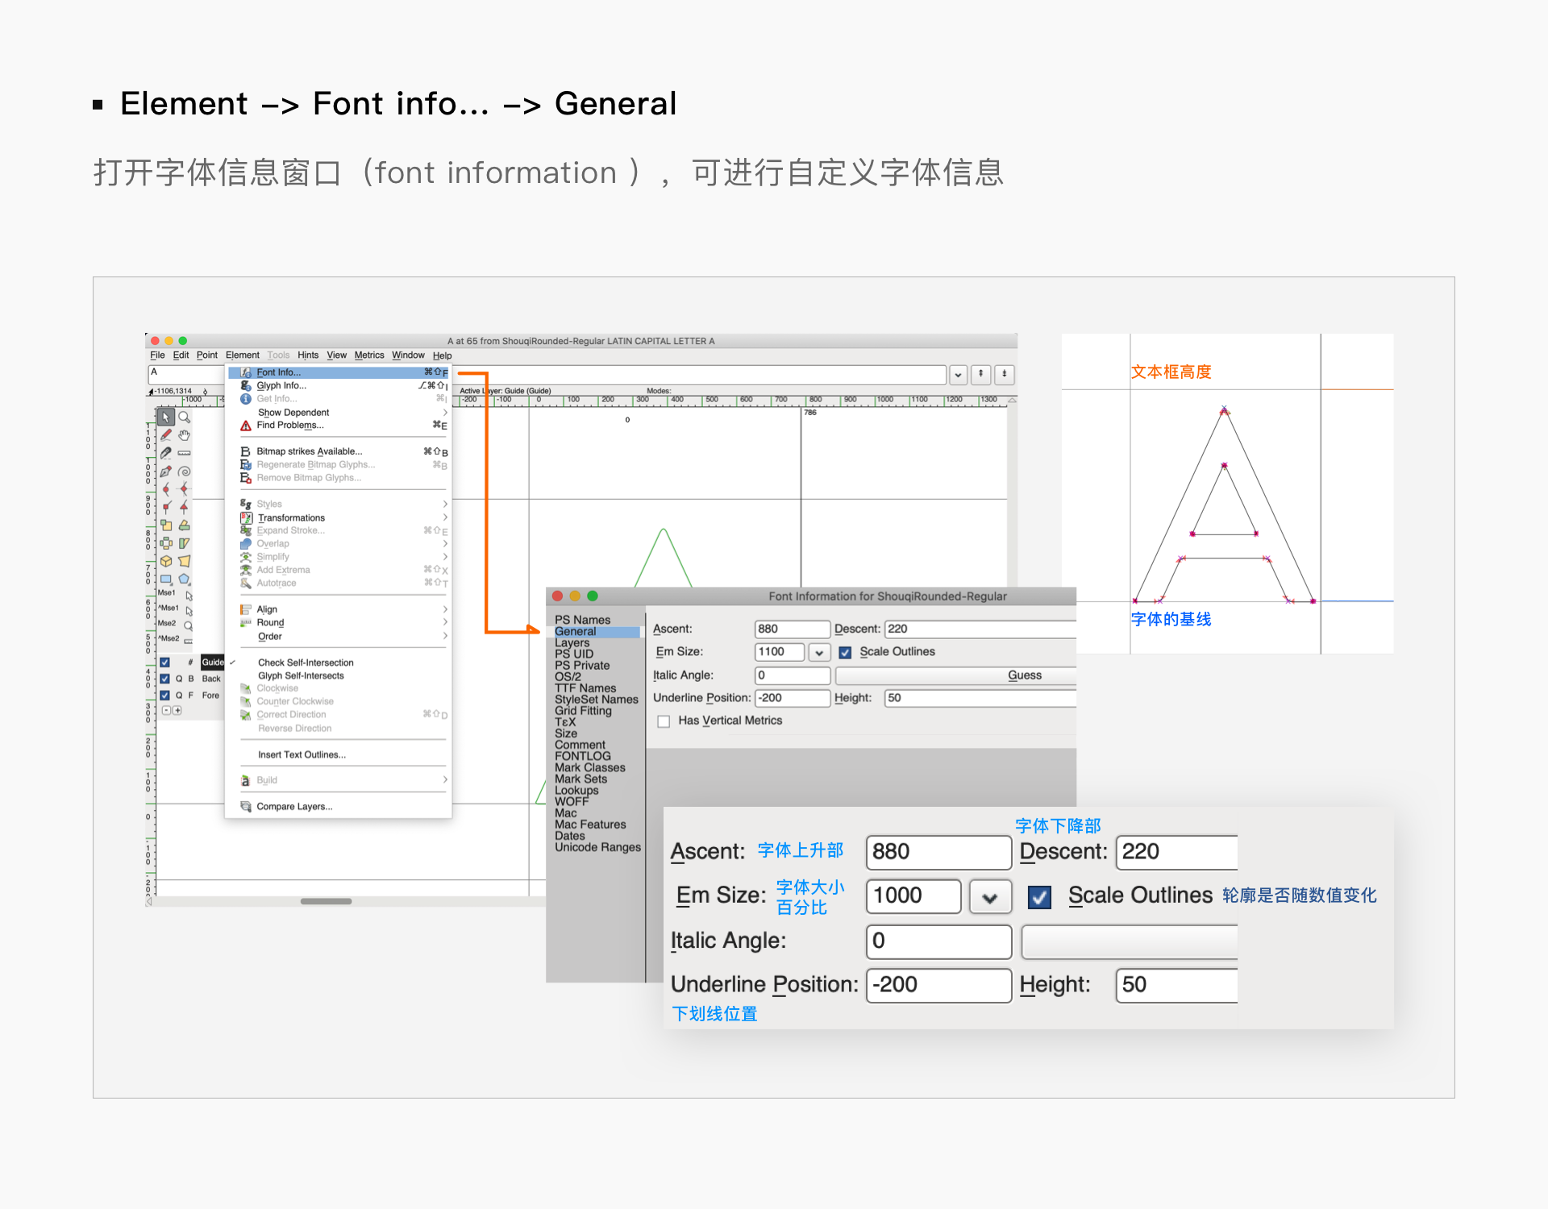
Task: Pick the Freehand pencil drawing tool
Action: point(165,435)
